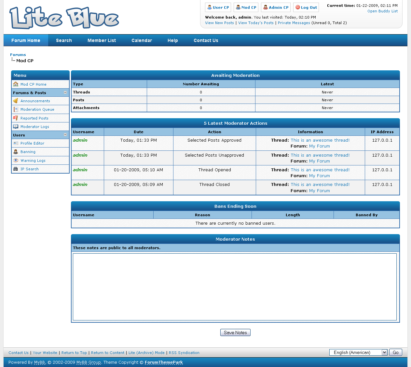Image resolution: width=411 pixels, height=367 pixels.
Task: Click the Reported Posts flag icon
Action: tap(16, 118)
